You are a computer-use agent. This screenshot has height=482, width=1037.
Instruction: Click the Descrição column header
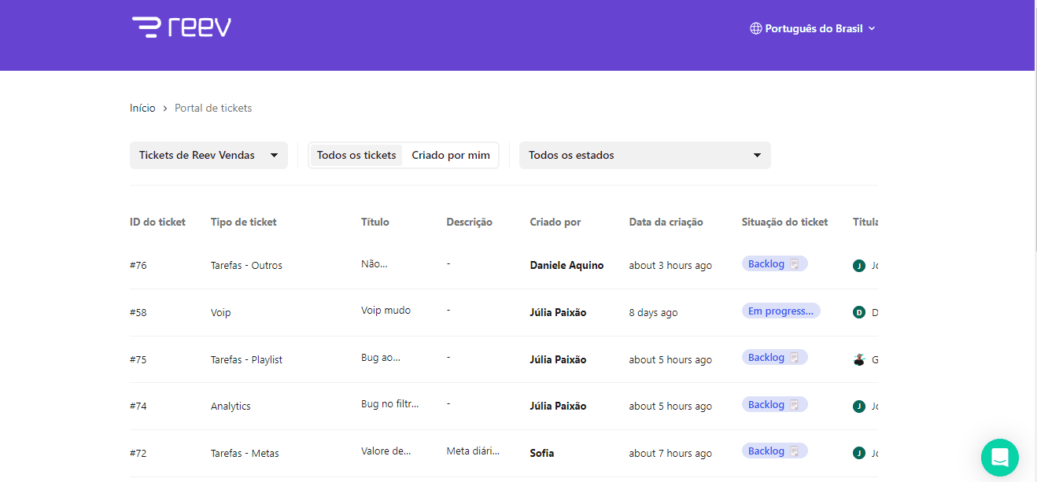coord(470,222)
